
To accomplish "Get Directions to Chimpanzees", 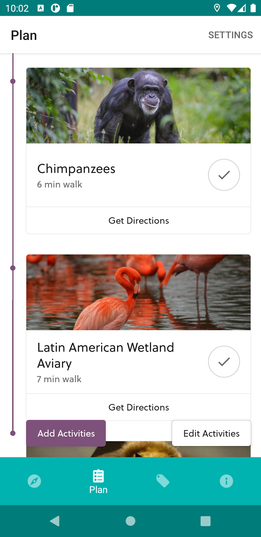I will click(138, 220).
